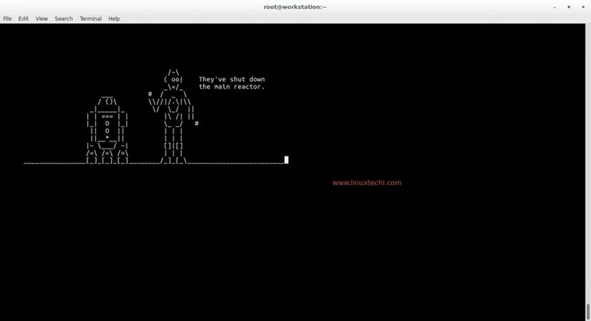
Task: Maximize the terminal window
Action: coord(569,6)
